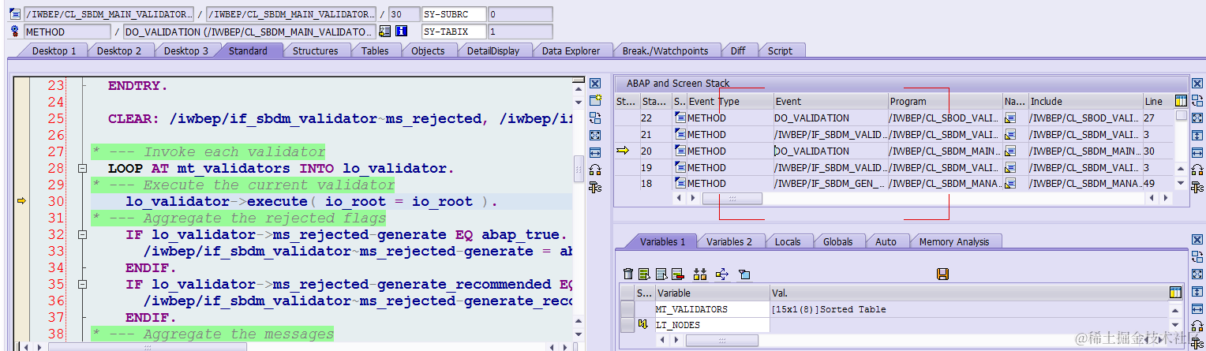Open the Break./Watchpoints tab
The width and height of the screenshot is (1206, 351).
point(665,50)
